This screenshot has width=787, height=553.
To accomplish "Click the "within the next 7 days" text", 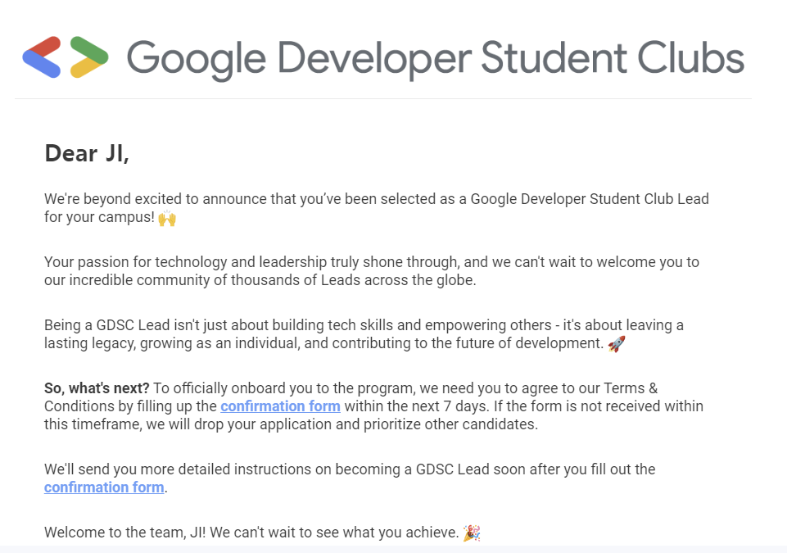I will 417,406.
